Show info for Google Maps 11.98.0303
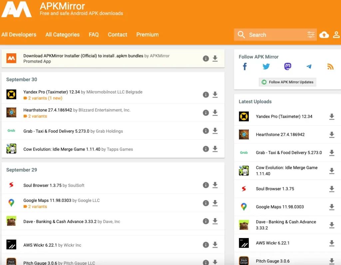This screenshot has height=265, width=341. (206, 203)
